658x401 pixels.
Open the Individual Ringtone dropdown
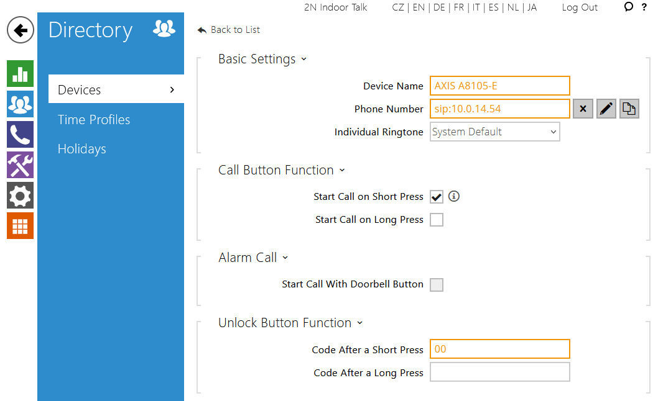coord(495,132)
